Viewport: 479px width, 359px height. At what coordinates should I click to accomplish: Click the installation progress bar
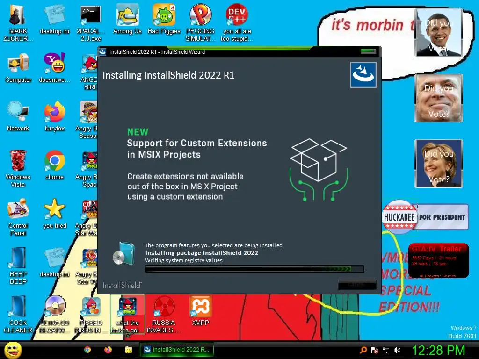[254, 269]
